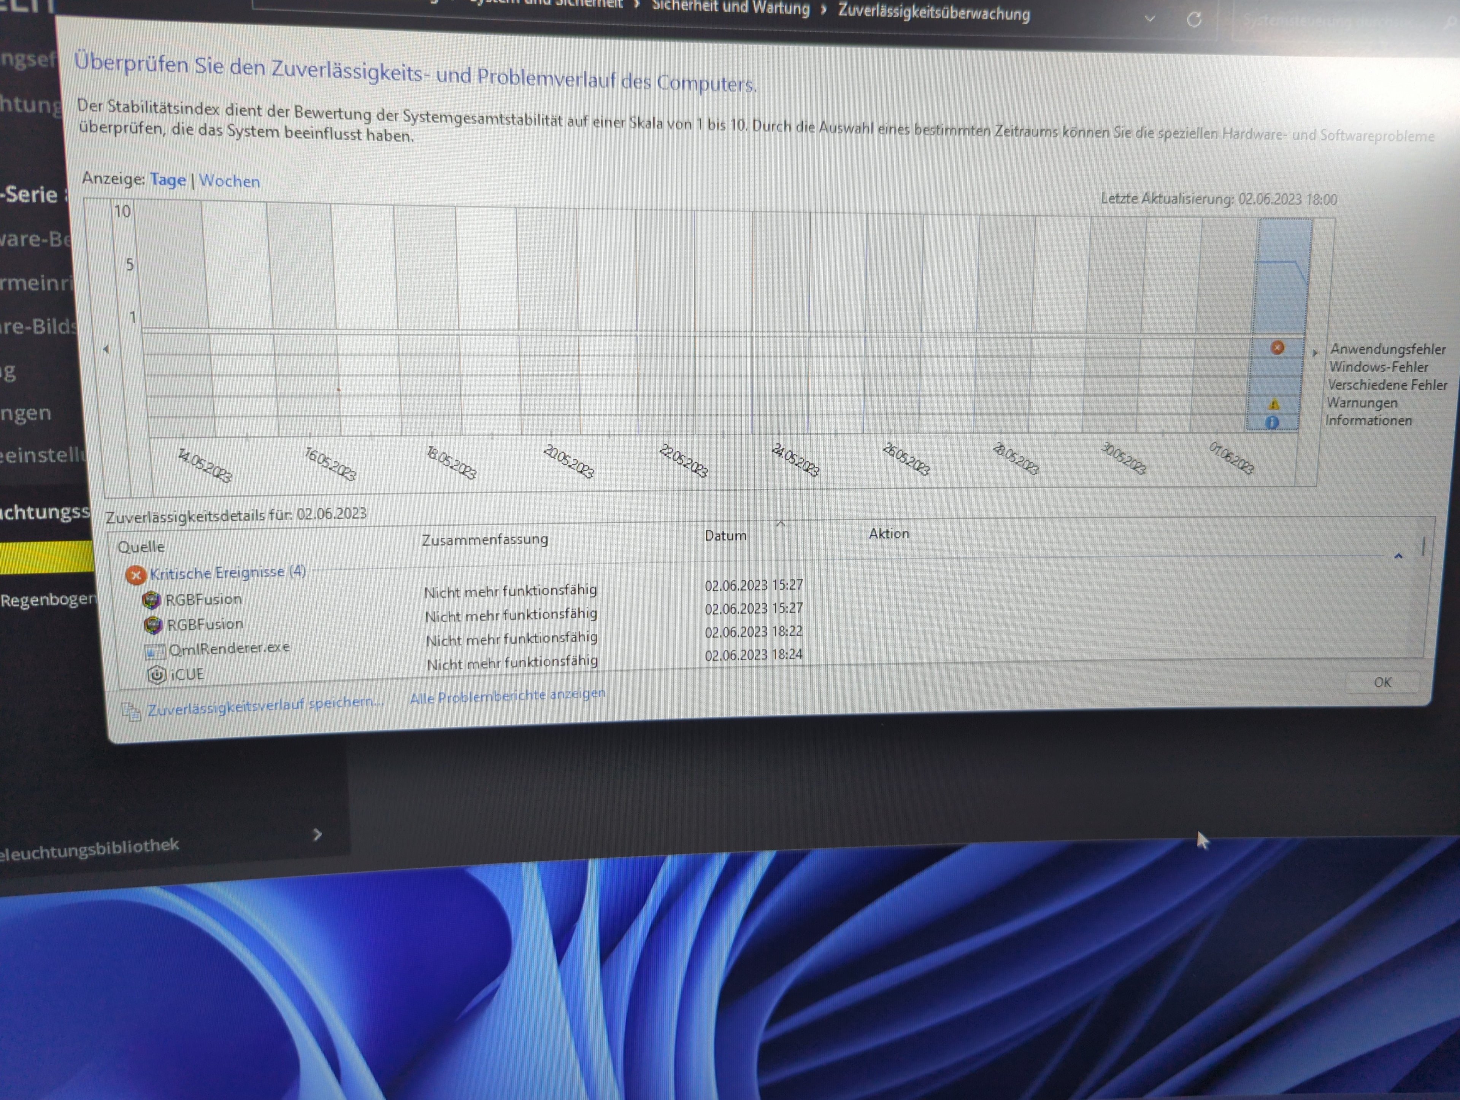The height and width of the screenshot is (1100, 1460).
Task: Sort the list by the Datum column
Action: (x=725, y=536)
